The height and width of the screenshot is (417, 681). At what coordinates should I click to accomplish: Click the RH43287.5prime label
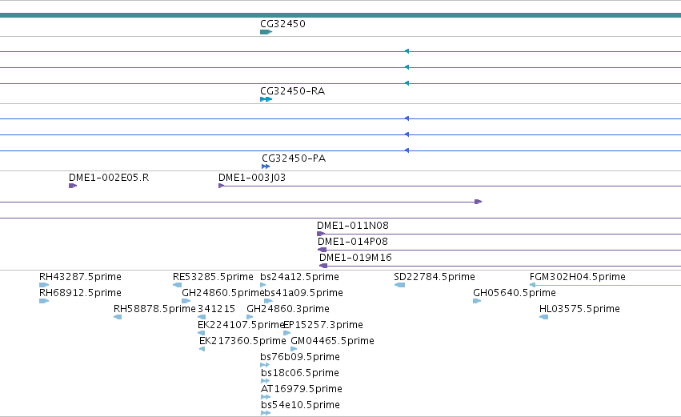80,277
